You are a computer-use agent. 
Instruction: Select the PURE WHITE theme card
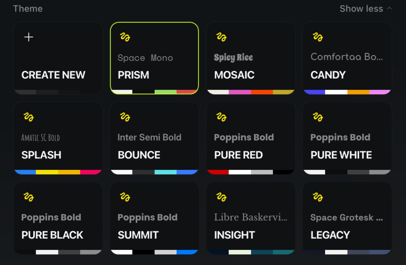tap(347, 138)
